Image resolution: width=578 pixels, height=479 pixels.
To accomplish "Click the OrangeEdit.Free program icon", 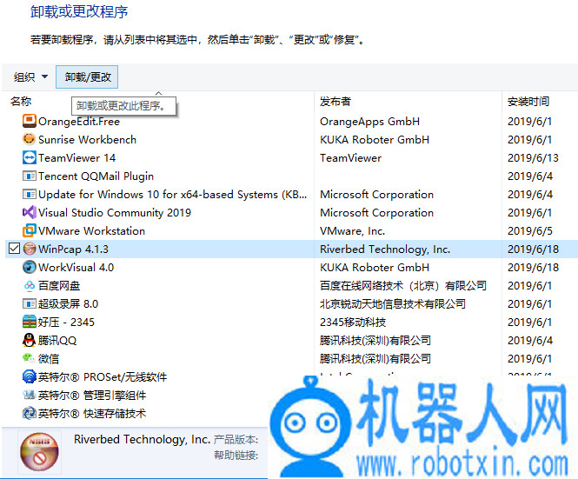I will 30,122.
